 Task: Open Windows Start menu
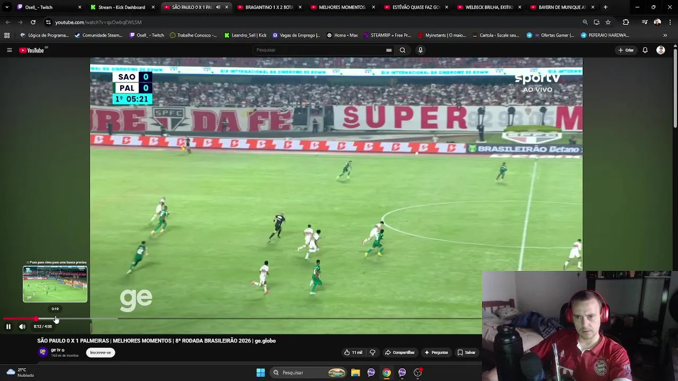click(261, 373)
